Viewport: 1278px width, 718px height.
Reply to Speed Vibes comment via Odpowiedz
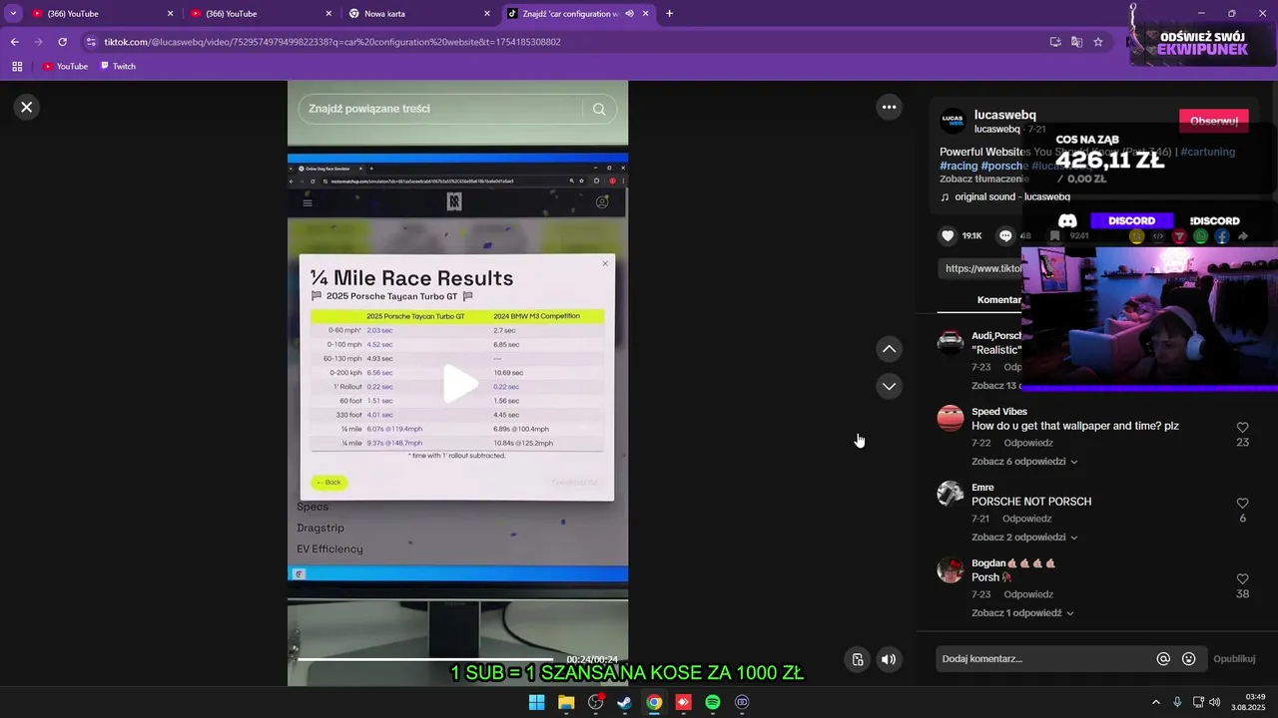tap(1027, 443)
